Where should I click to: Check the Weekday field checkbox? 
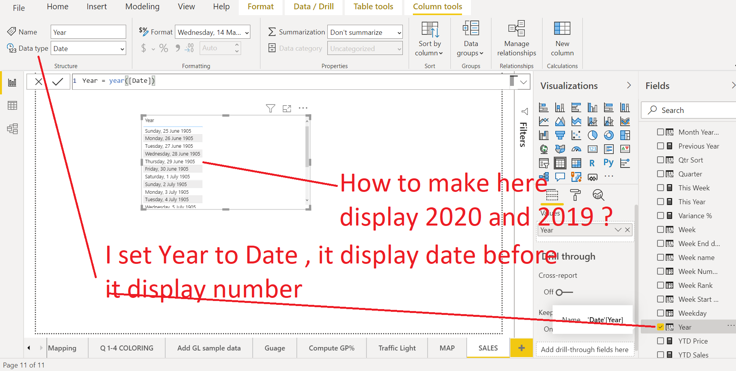[x=661, y=313]
